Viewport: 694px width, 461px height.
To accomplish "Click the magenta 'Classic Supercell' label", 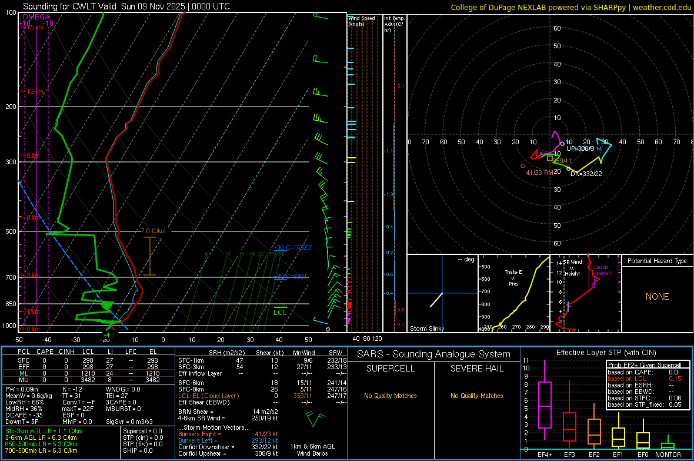I will click(x=601, y=270).
